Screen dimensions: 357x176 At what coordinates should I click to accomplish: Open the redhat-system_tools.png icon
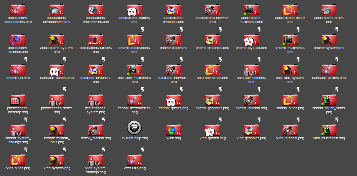(x=57, y=130)
